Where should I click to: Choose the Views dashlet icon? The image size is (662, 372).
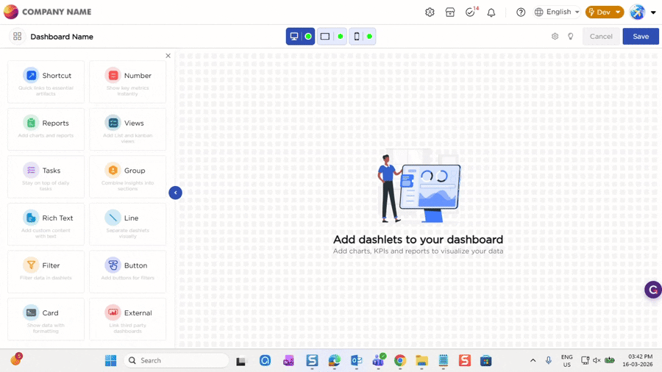[x=113, y=123]
